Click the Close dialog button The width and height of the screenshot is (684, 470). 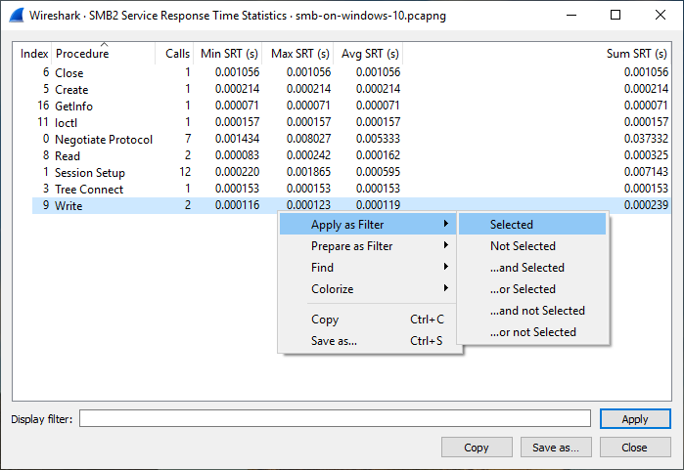[x=634, y=448]
